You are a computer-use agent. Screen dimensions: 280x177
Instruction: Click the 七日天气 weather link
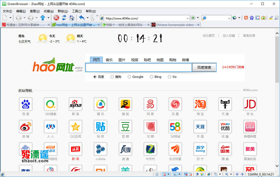coord(24,41)
